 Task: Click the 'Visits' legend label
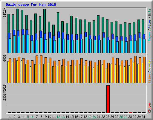150,65
